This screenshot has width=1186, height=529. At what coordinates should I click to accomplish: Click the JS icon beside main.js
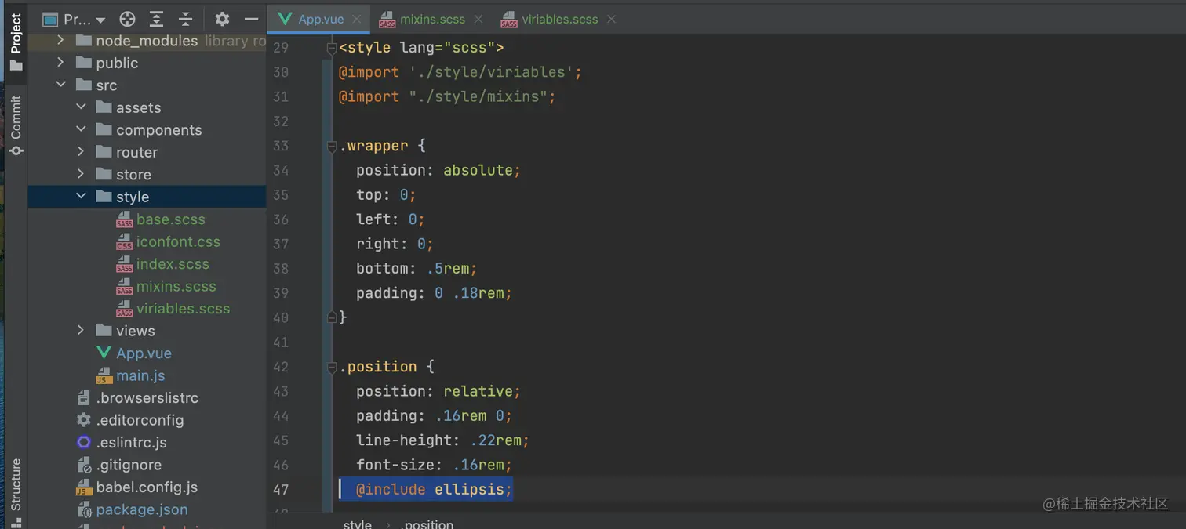click(104, 376)
